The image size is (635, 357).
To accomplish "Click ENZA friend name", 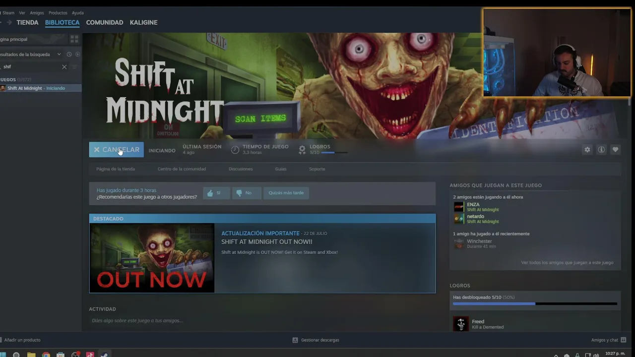I will click(x=473, y=204).
